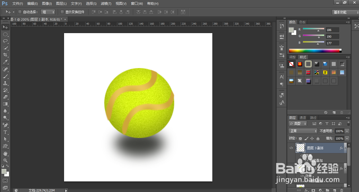The width and height of the screenshot is (359, 192).
Task: Open the 正常 blend mode dropdown
Action: (x=303, y=131)
